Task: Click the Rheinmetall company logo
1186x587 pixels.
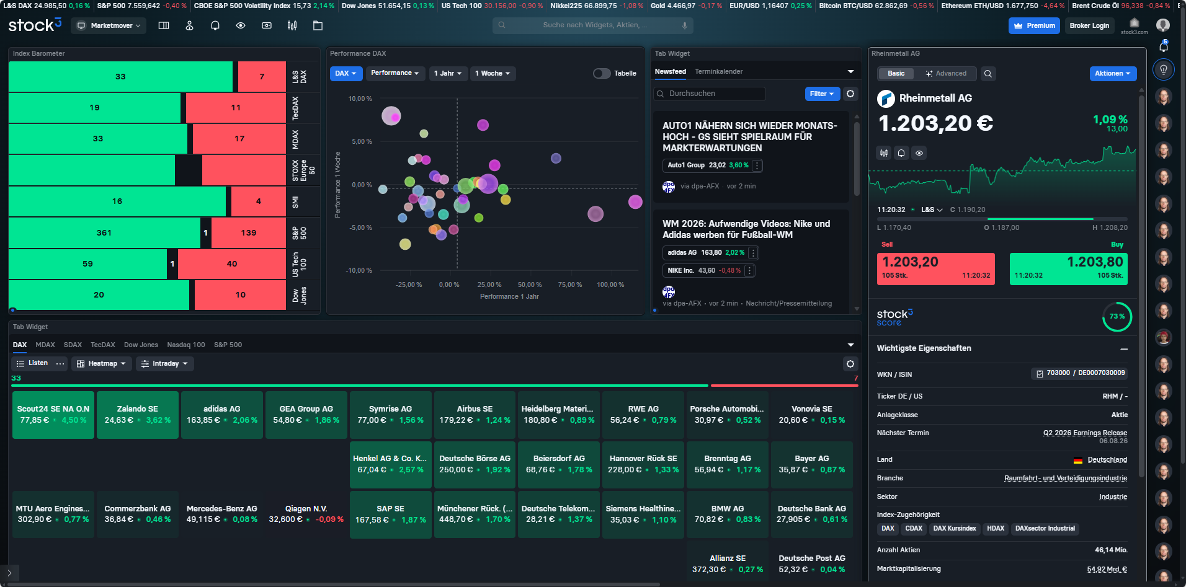Action: pyautogui.click(x=886, y=99)
